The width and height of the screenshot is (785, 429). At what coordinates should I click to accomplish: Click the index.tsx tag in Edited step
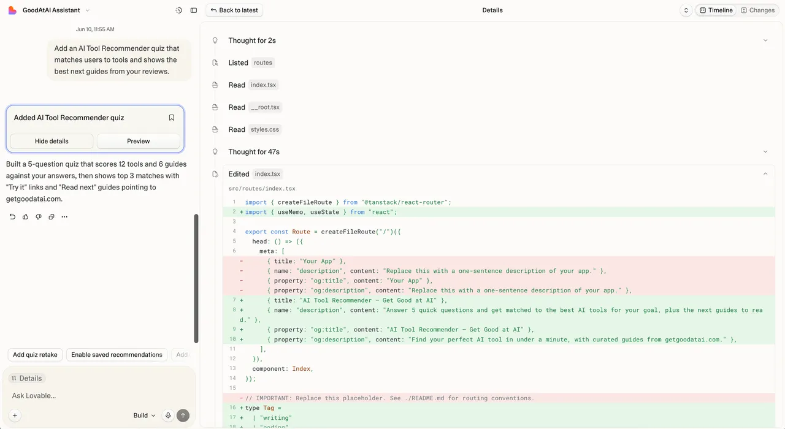(267, 174)
